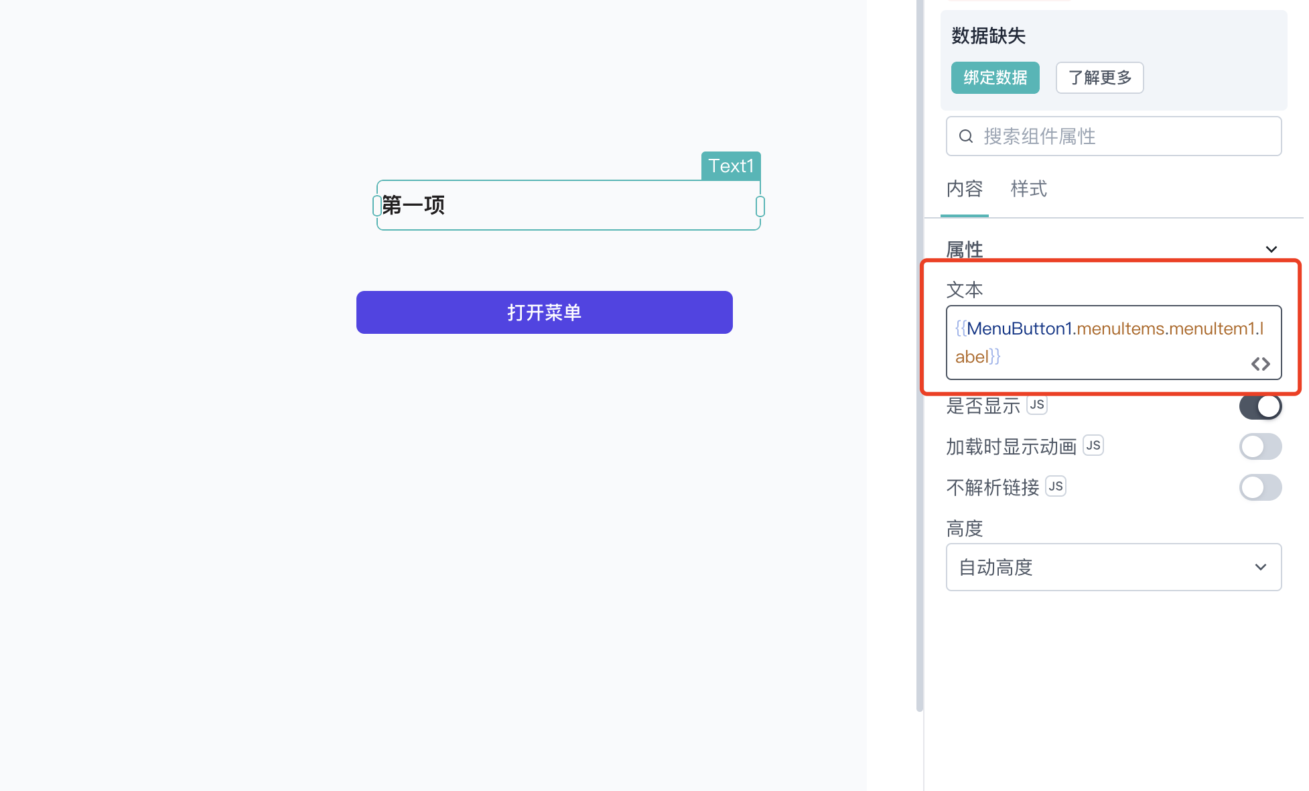
Task: Edit the 文本 binding code field
Action: 1113,343
